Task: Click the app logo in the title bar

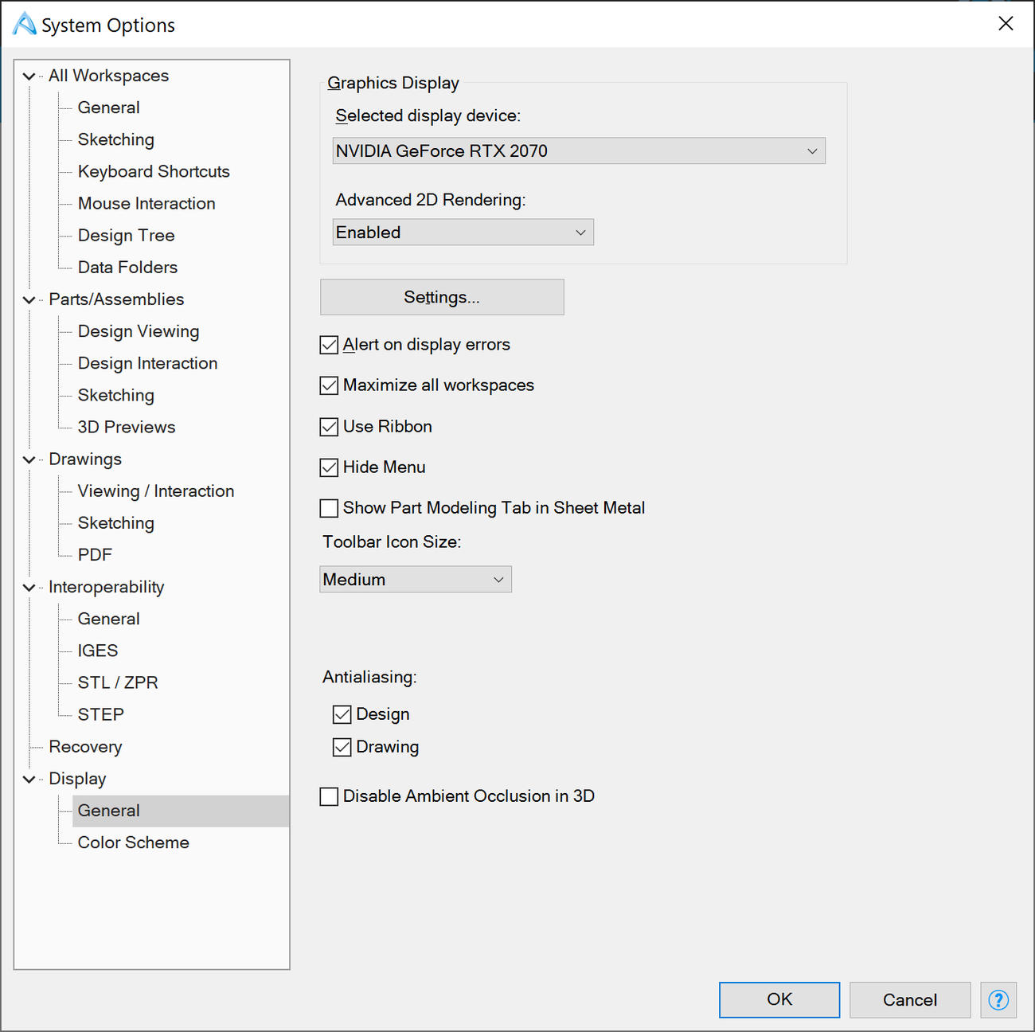Action: tap(24, 24)
